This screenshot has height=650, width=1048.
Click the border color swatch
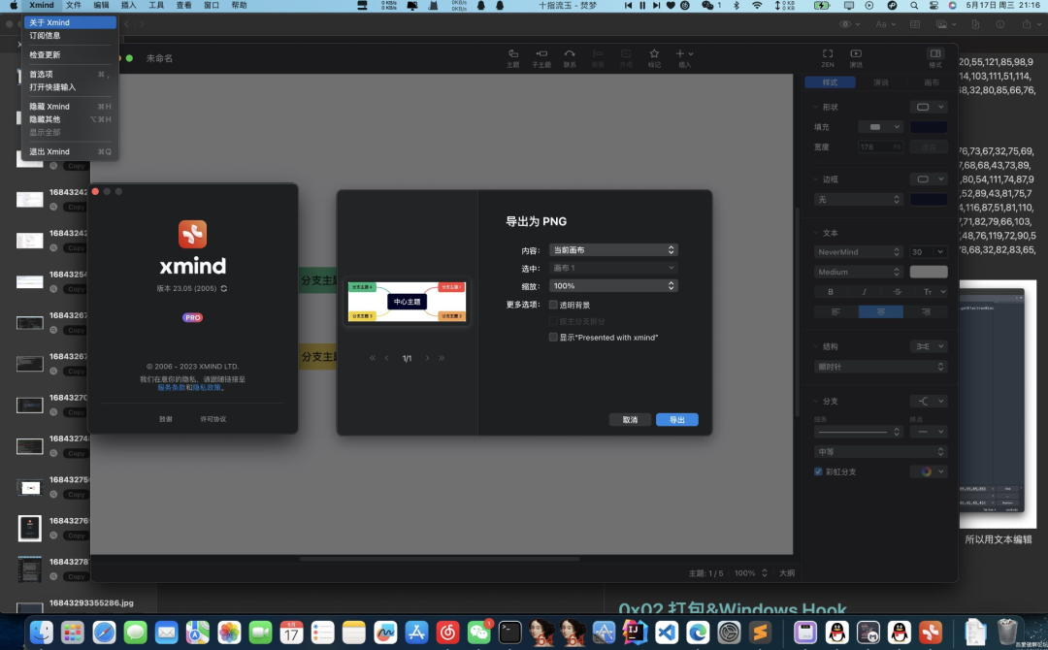point(929,199)
